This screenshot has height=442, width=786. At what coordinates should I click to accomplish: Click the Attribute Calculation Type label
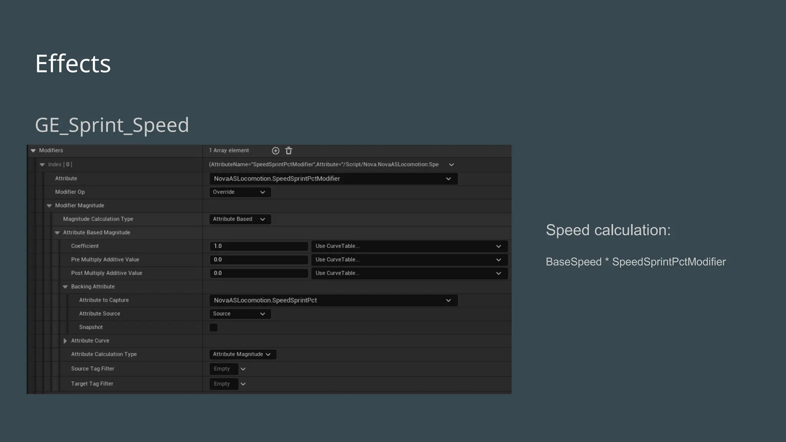[104, 354]
